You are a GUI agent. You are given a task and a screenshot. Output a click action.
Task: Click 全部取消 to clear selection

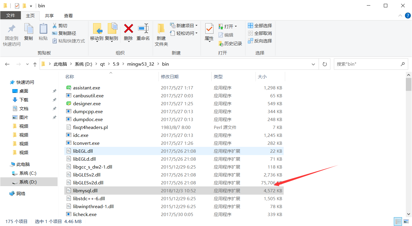click(260, 33)
